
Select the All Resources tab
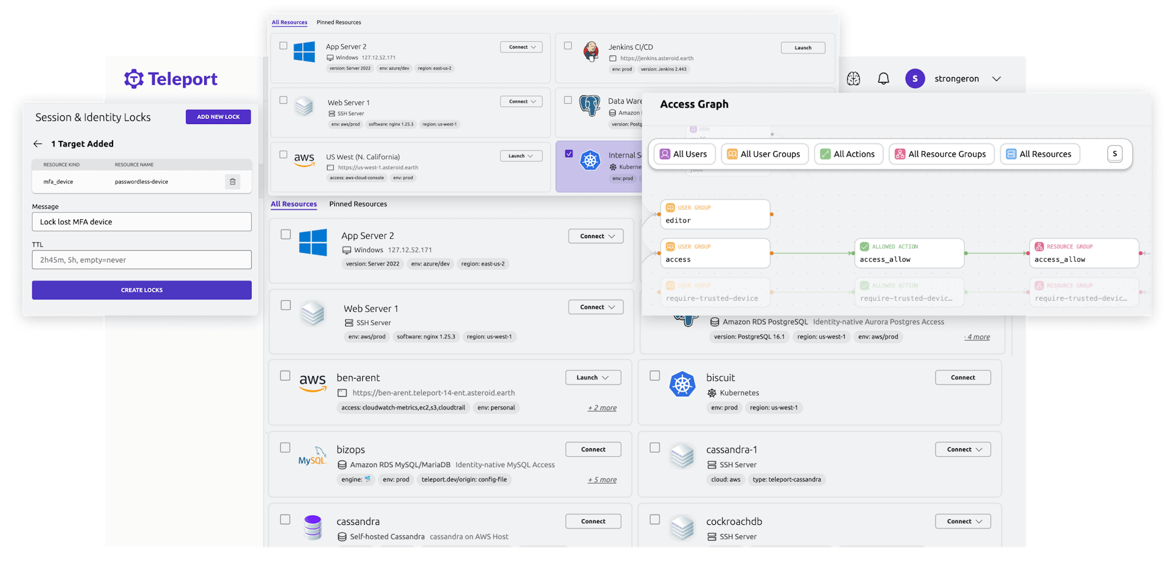pos(294,204)
